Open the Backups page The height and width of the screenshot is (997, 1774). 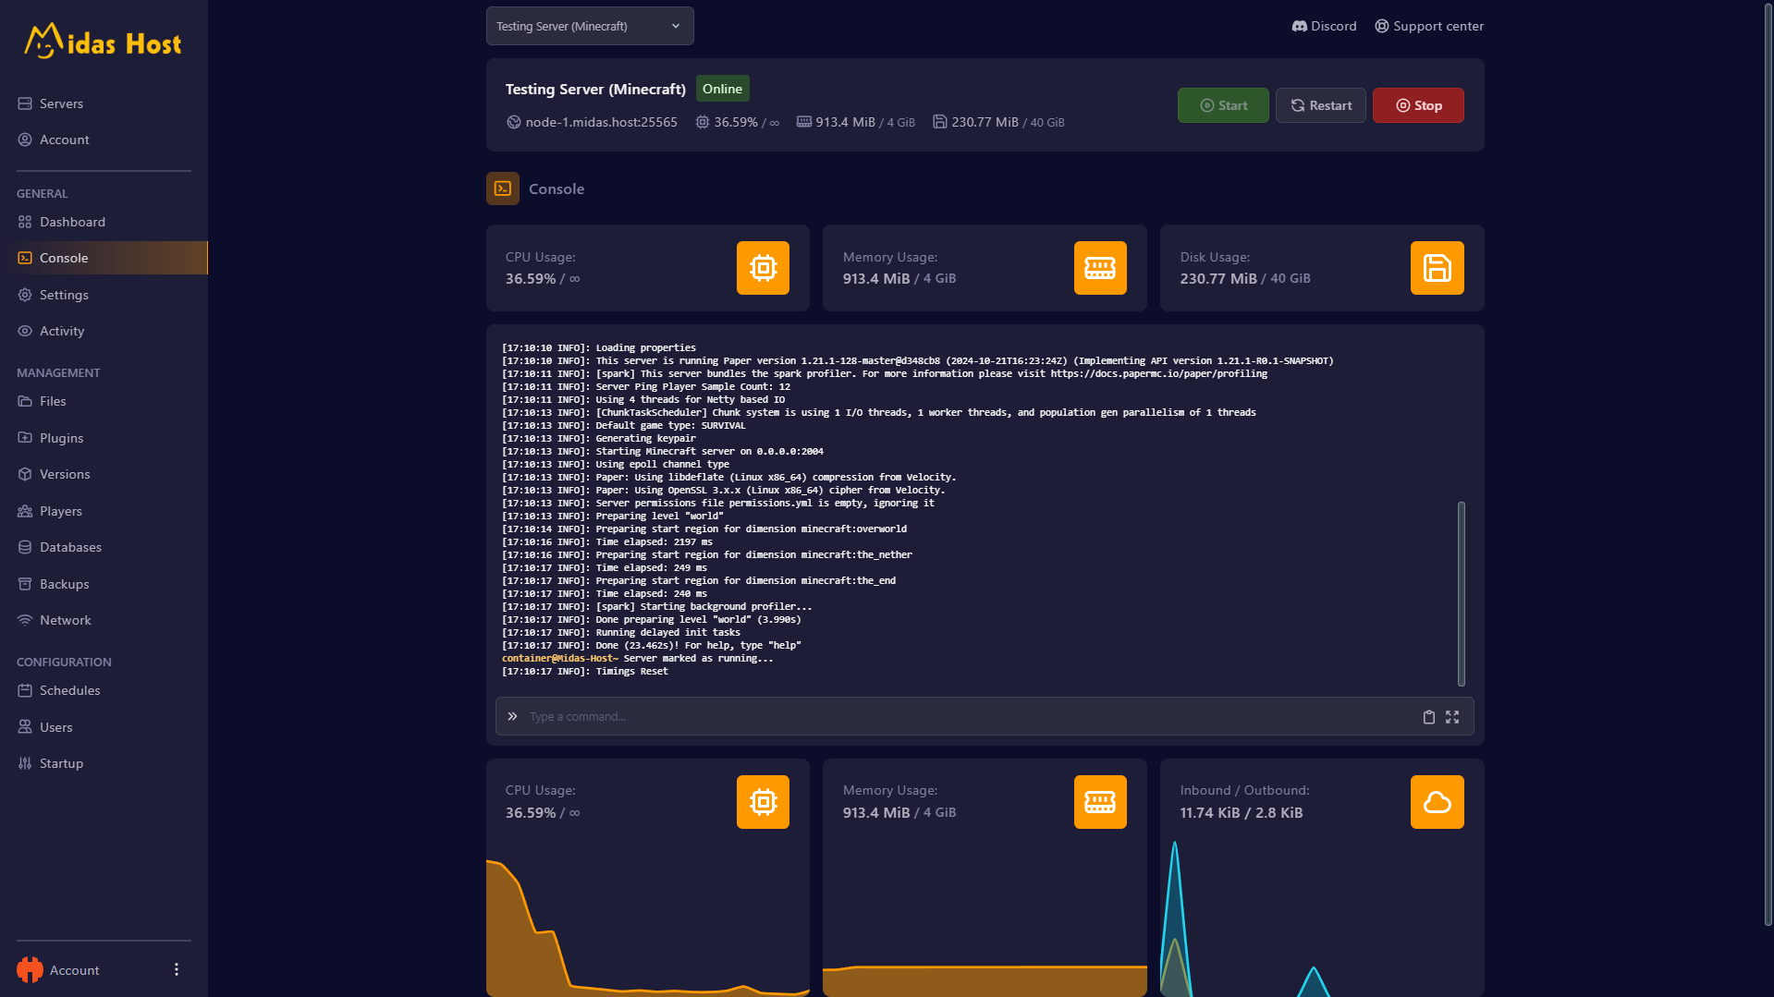coord(104,584)
